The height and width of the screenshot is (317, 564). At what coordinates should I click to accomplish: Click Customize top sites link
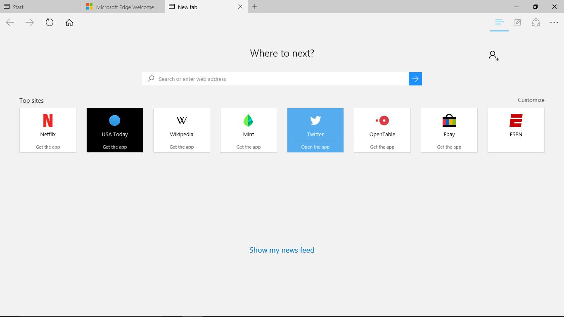point(531,100)
